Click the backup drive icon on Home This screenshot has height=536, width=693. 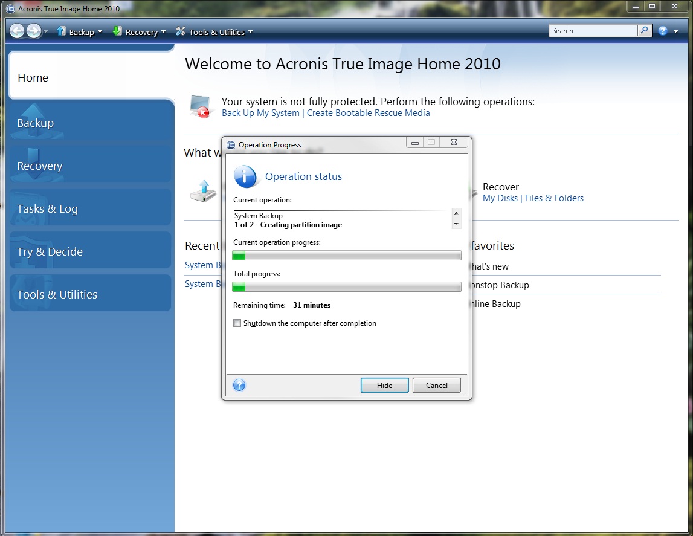click(x=203, y=191)
